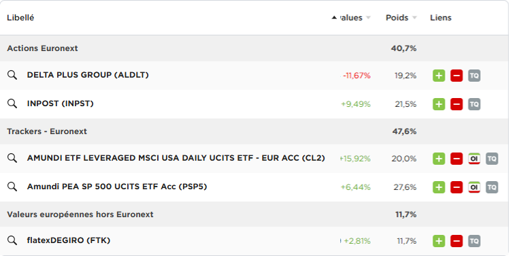The height and width of the screenshot is (256, 509).
Task: Click green plus button for DELTA PLUS GROUP
Action: 439,76
